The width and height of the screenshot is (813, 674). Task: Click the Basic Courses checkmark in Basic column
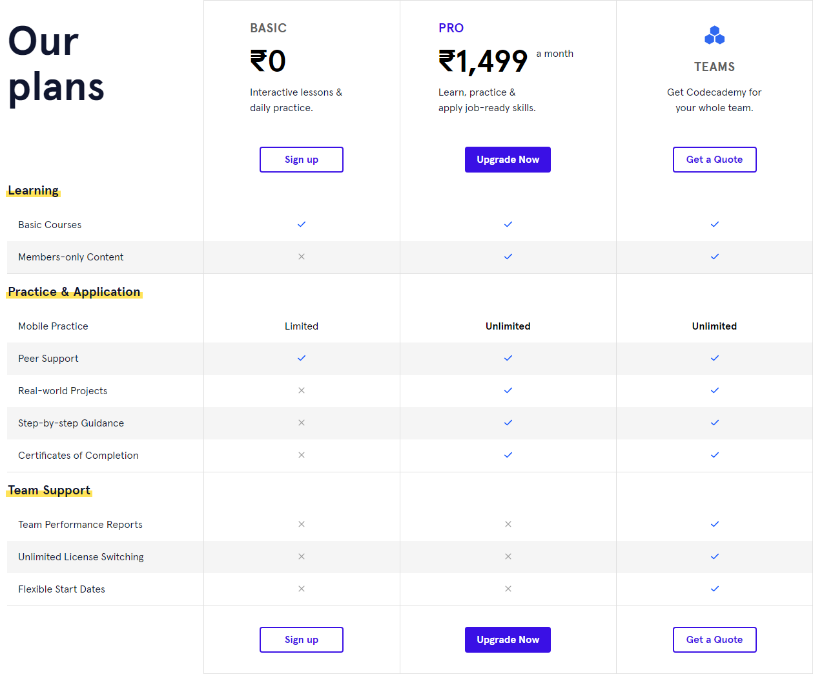tap(302, 224)
